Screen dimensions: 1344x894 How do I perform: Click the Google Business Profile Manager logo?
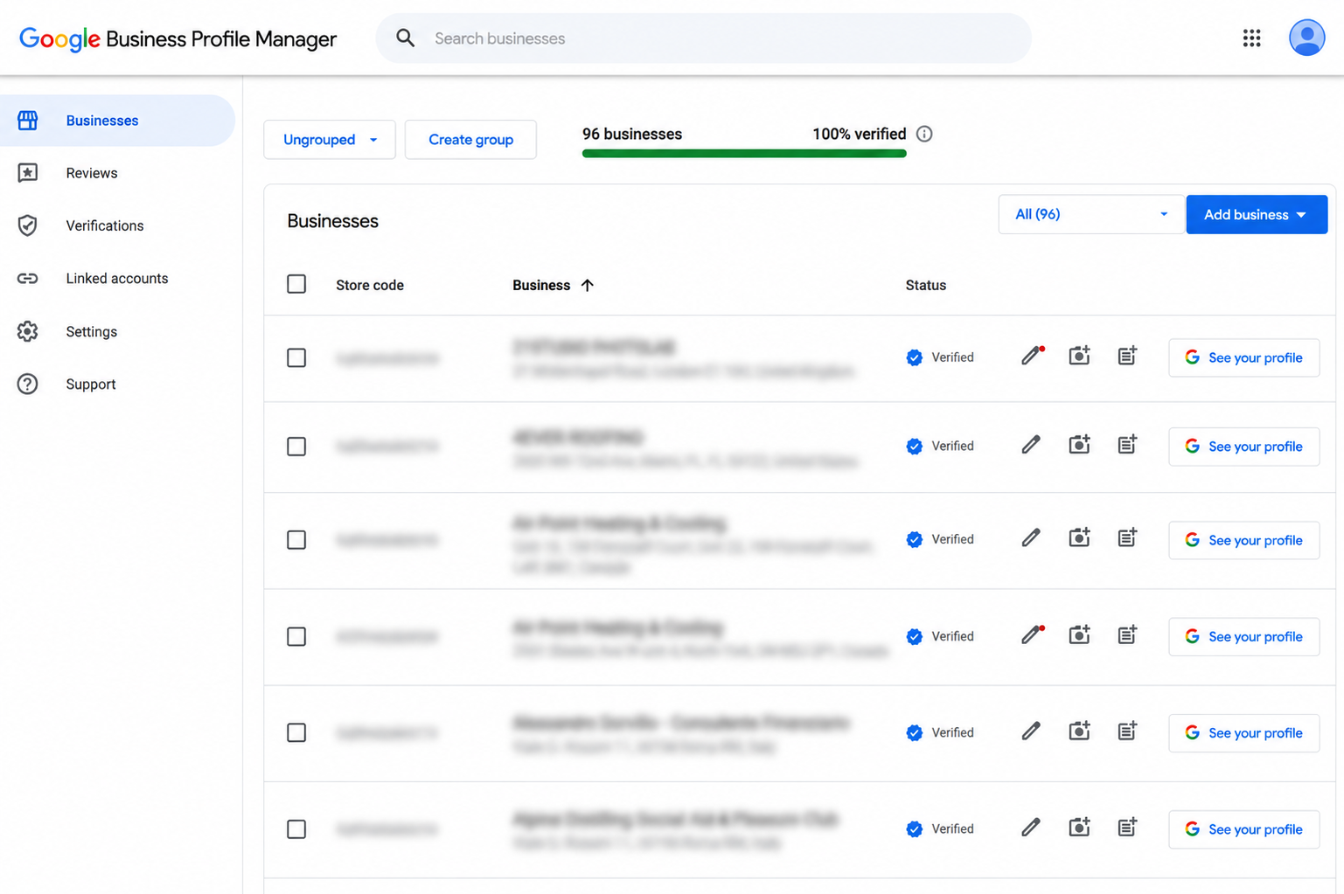tap(178, 38)
